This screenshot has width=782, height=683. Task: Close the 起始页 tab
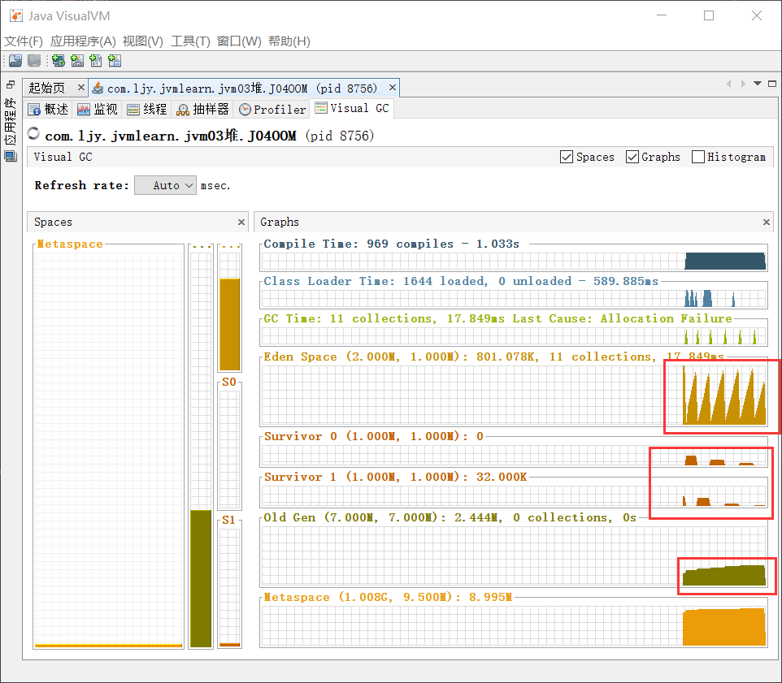[x=80, y=88]
